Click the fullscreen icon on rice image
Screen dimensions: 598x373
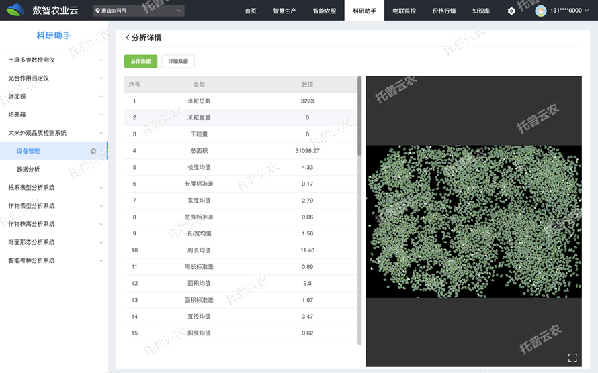572,358
